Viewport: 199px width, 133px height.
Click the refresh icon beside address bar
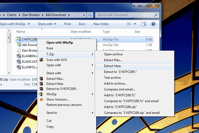tap(90, 15)
